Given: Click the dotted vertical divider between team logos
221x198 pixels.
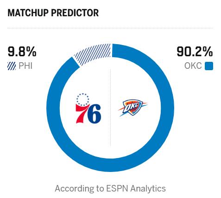Looking at the screenshot, I should pyautogui.click(x=111, y=107).
